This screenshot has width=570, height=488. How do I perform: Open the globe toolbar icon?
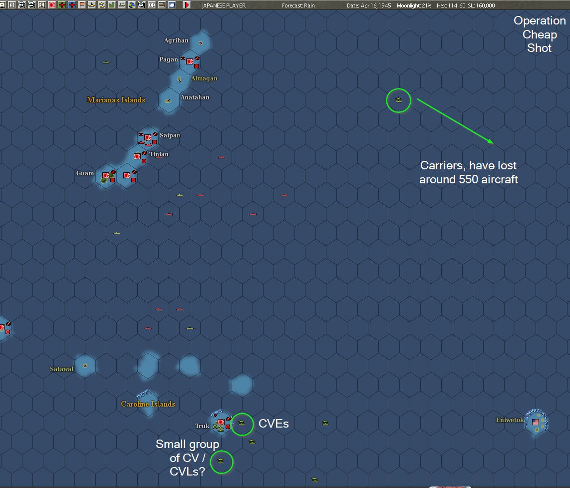pyautogui.click(x=132, y=5)
